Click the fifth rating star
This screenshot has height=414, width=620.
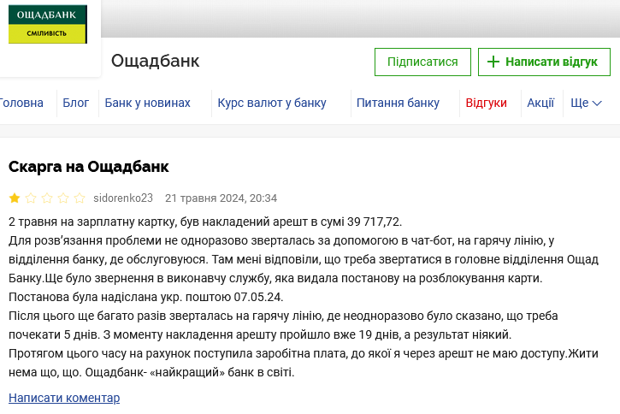[x=80, y=198]
